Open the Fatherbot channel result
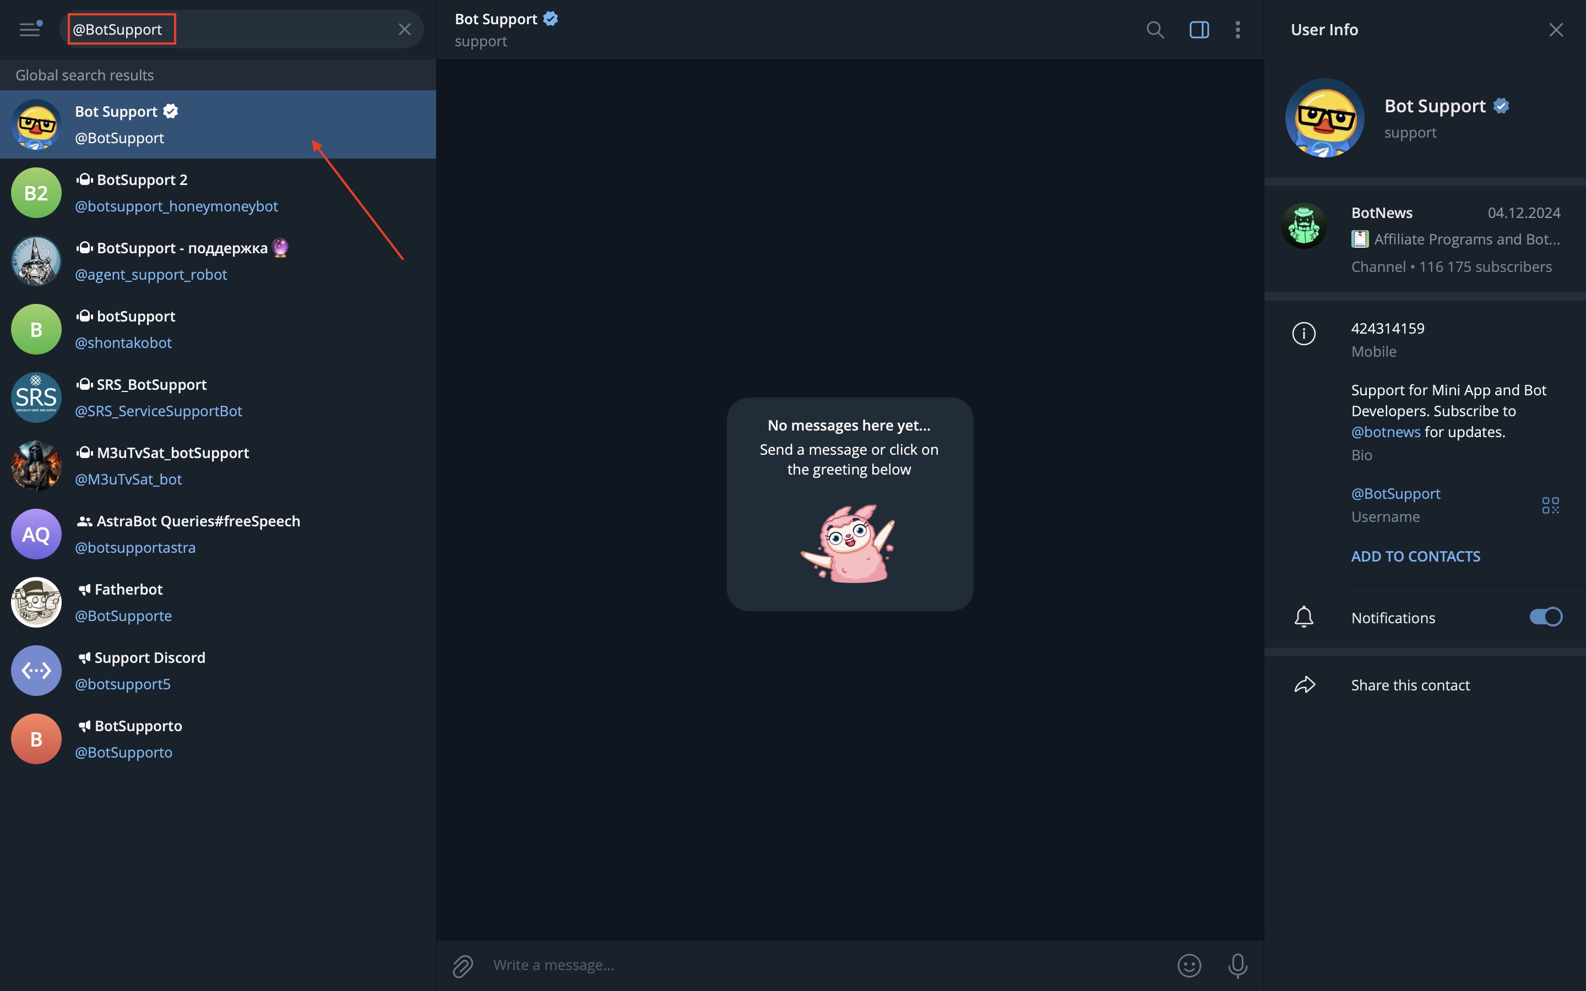This screenshot has width=1586, height=991. click(218, 602)
